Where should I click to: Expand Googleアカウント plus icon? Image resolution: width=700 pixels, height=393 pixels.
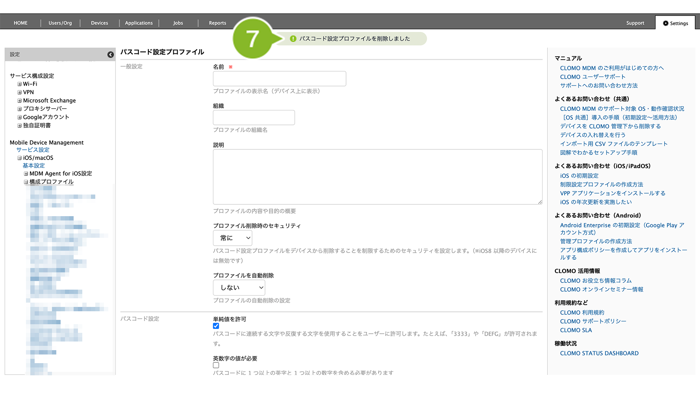[19, 117]
